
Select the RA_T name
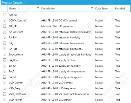(x=12, y=43)
